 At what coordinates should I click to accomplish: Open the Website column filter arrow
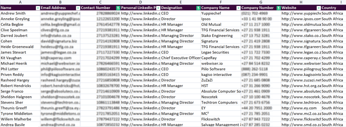coord(319,8)
